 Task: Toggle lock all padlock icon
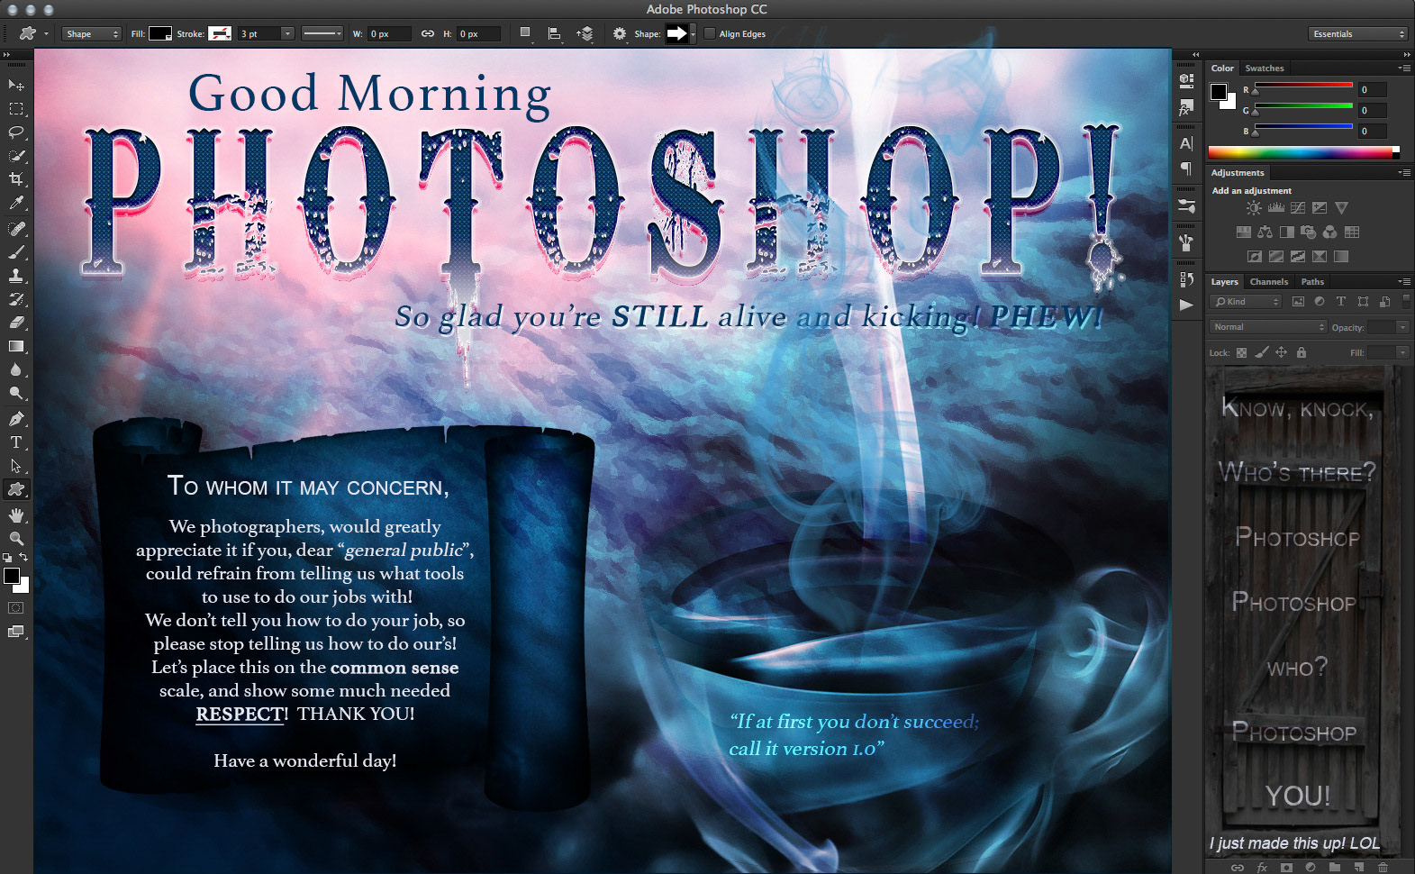[x=1302, y=352]
